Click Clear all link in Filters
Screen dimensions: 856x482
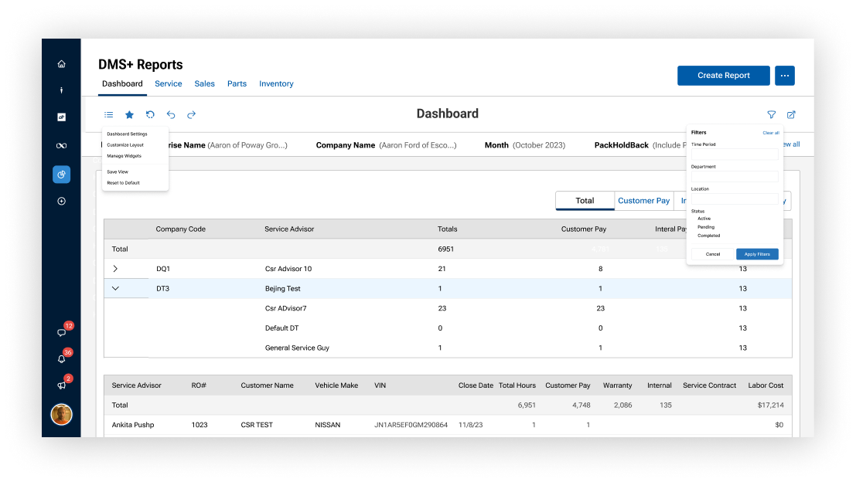771,133
